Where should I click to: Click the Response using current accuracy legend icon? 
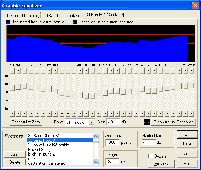point(75,22)
